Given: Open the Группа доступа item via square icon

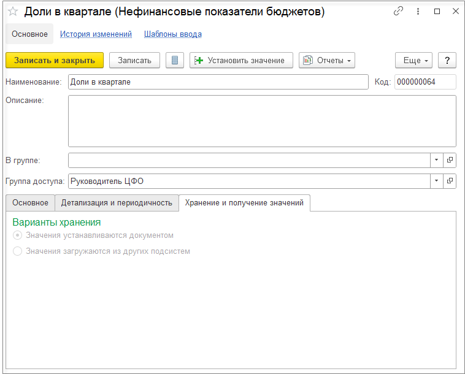Looking at the screenshot, I should (450, 181).
